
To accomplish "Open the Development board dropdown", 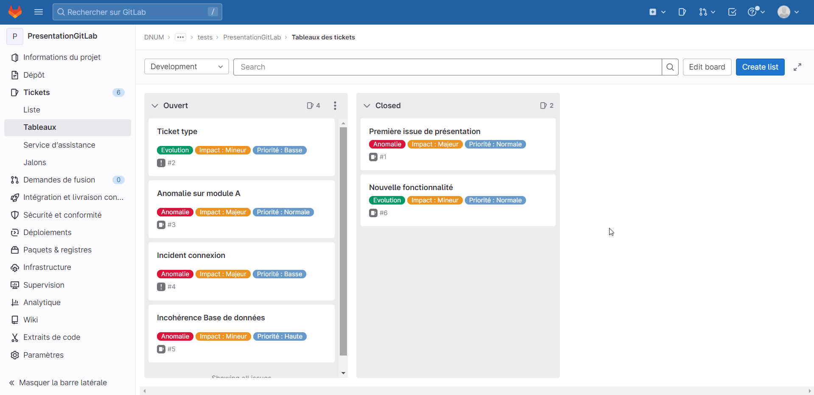I will coord(187,67).
